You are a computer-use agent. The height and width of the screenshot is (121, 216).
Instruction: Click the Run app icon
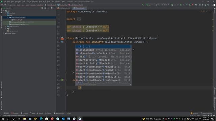172,5
